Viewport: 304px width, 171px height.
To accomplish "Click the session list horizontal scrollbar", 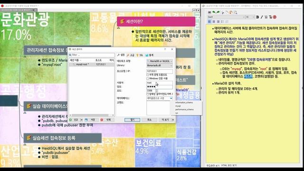I will (92, 115).
